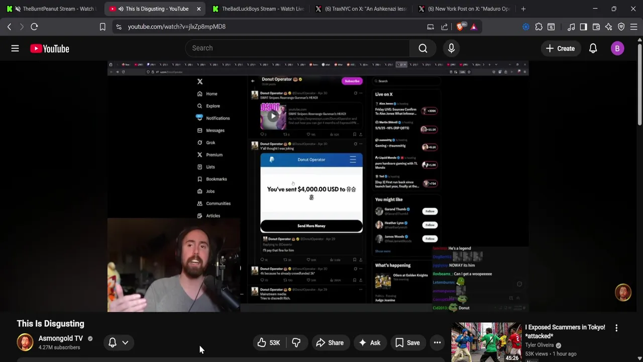Switch to the TraxNYC on X tab
This screenshot has width=643, height=362.
tap(361, 9)
